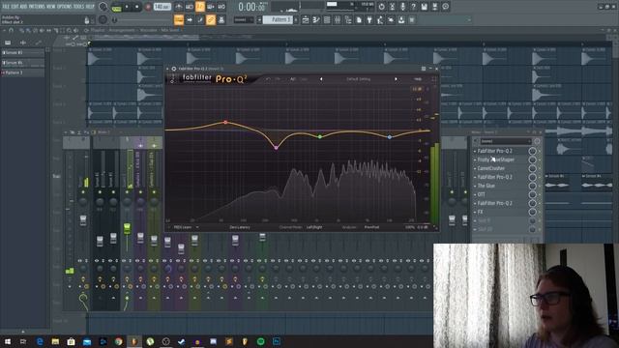Click the Pro-Q 2 full screen icon
Screen dimensions: 619x348
434,79
